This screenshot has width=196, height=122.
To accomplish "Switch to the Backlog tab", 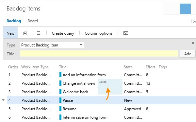I will [x=14, y=21].
